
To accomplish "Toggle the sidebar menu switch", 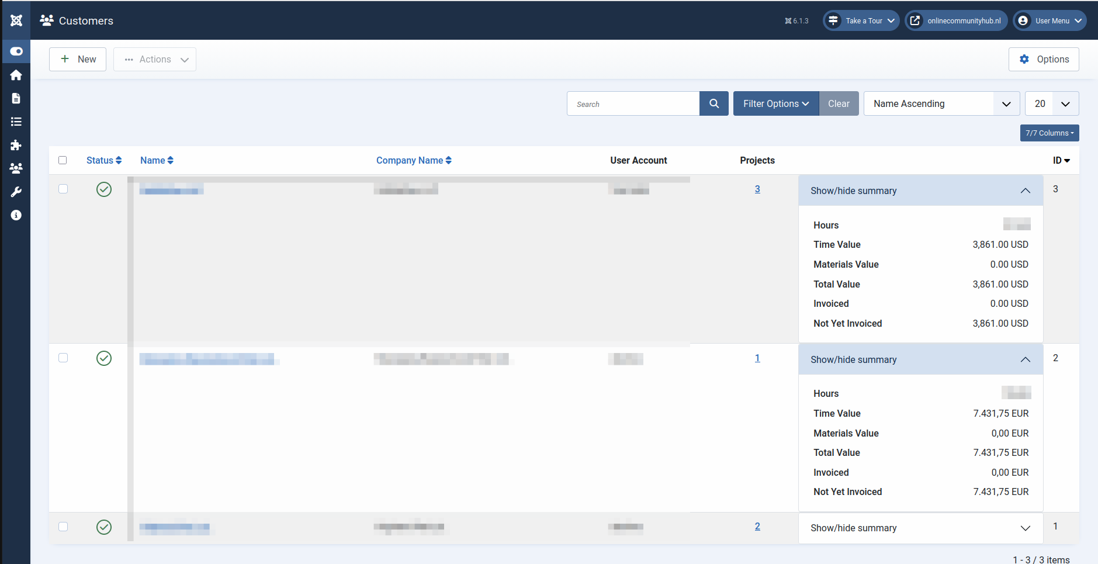I will pyautogui.click(x=16, y=51).
